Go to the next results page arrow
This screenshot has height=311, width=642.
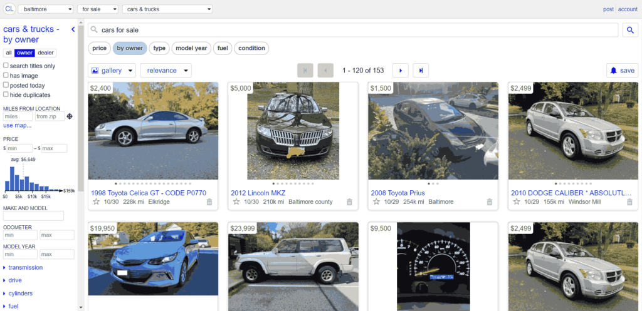click(401, 70)
